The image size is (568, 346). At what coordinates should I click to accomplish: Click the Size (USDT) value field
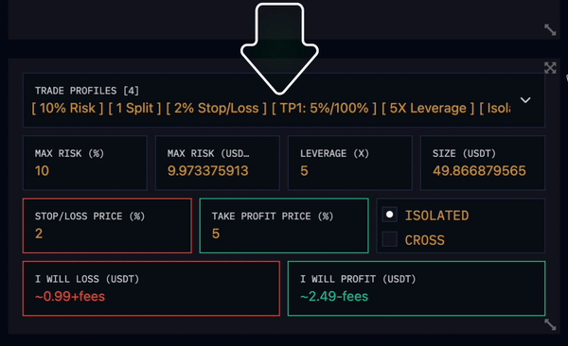(x=483, y=163)
